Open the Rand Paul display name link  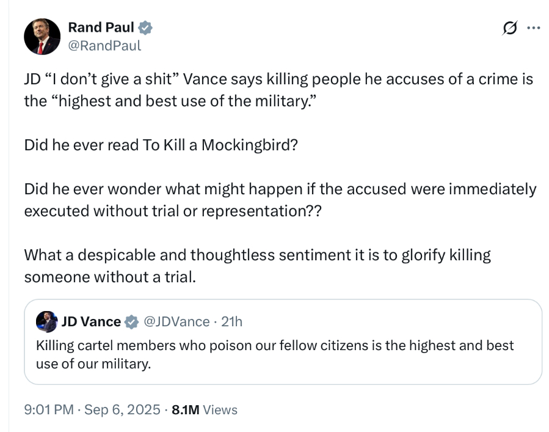(x=101, y=27)
